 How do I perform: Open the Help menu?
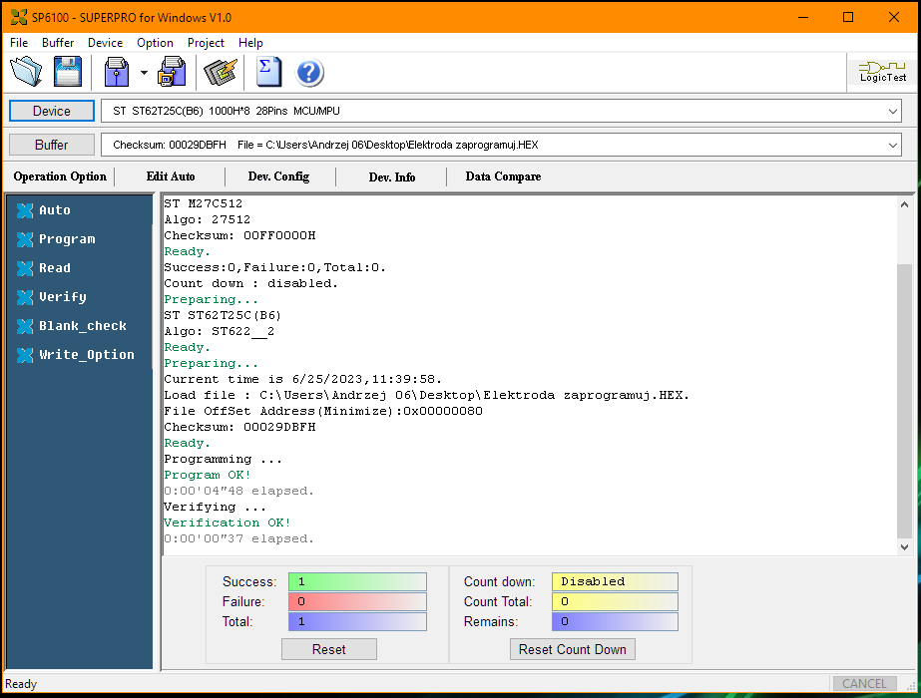(x=250, y=43)
